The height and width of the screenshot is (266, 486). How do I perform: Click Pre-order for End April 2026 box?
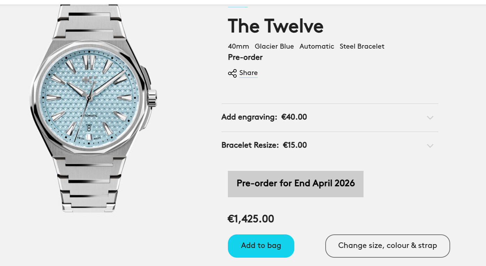point(295,184)
